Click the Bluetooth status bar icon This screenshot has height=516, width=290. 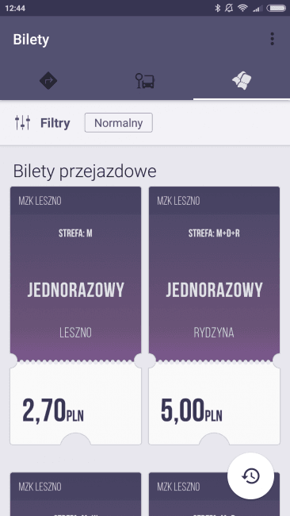(217, 8)
